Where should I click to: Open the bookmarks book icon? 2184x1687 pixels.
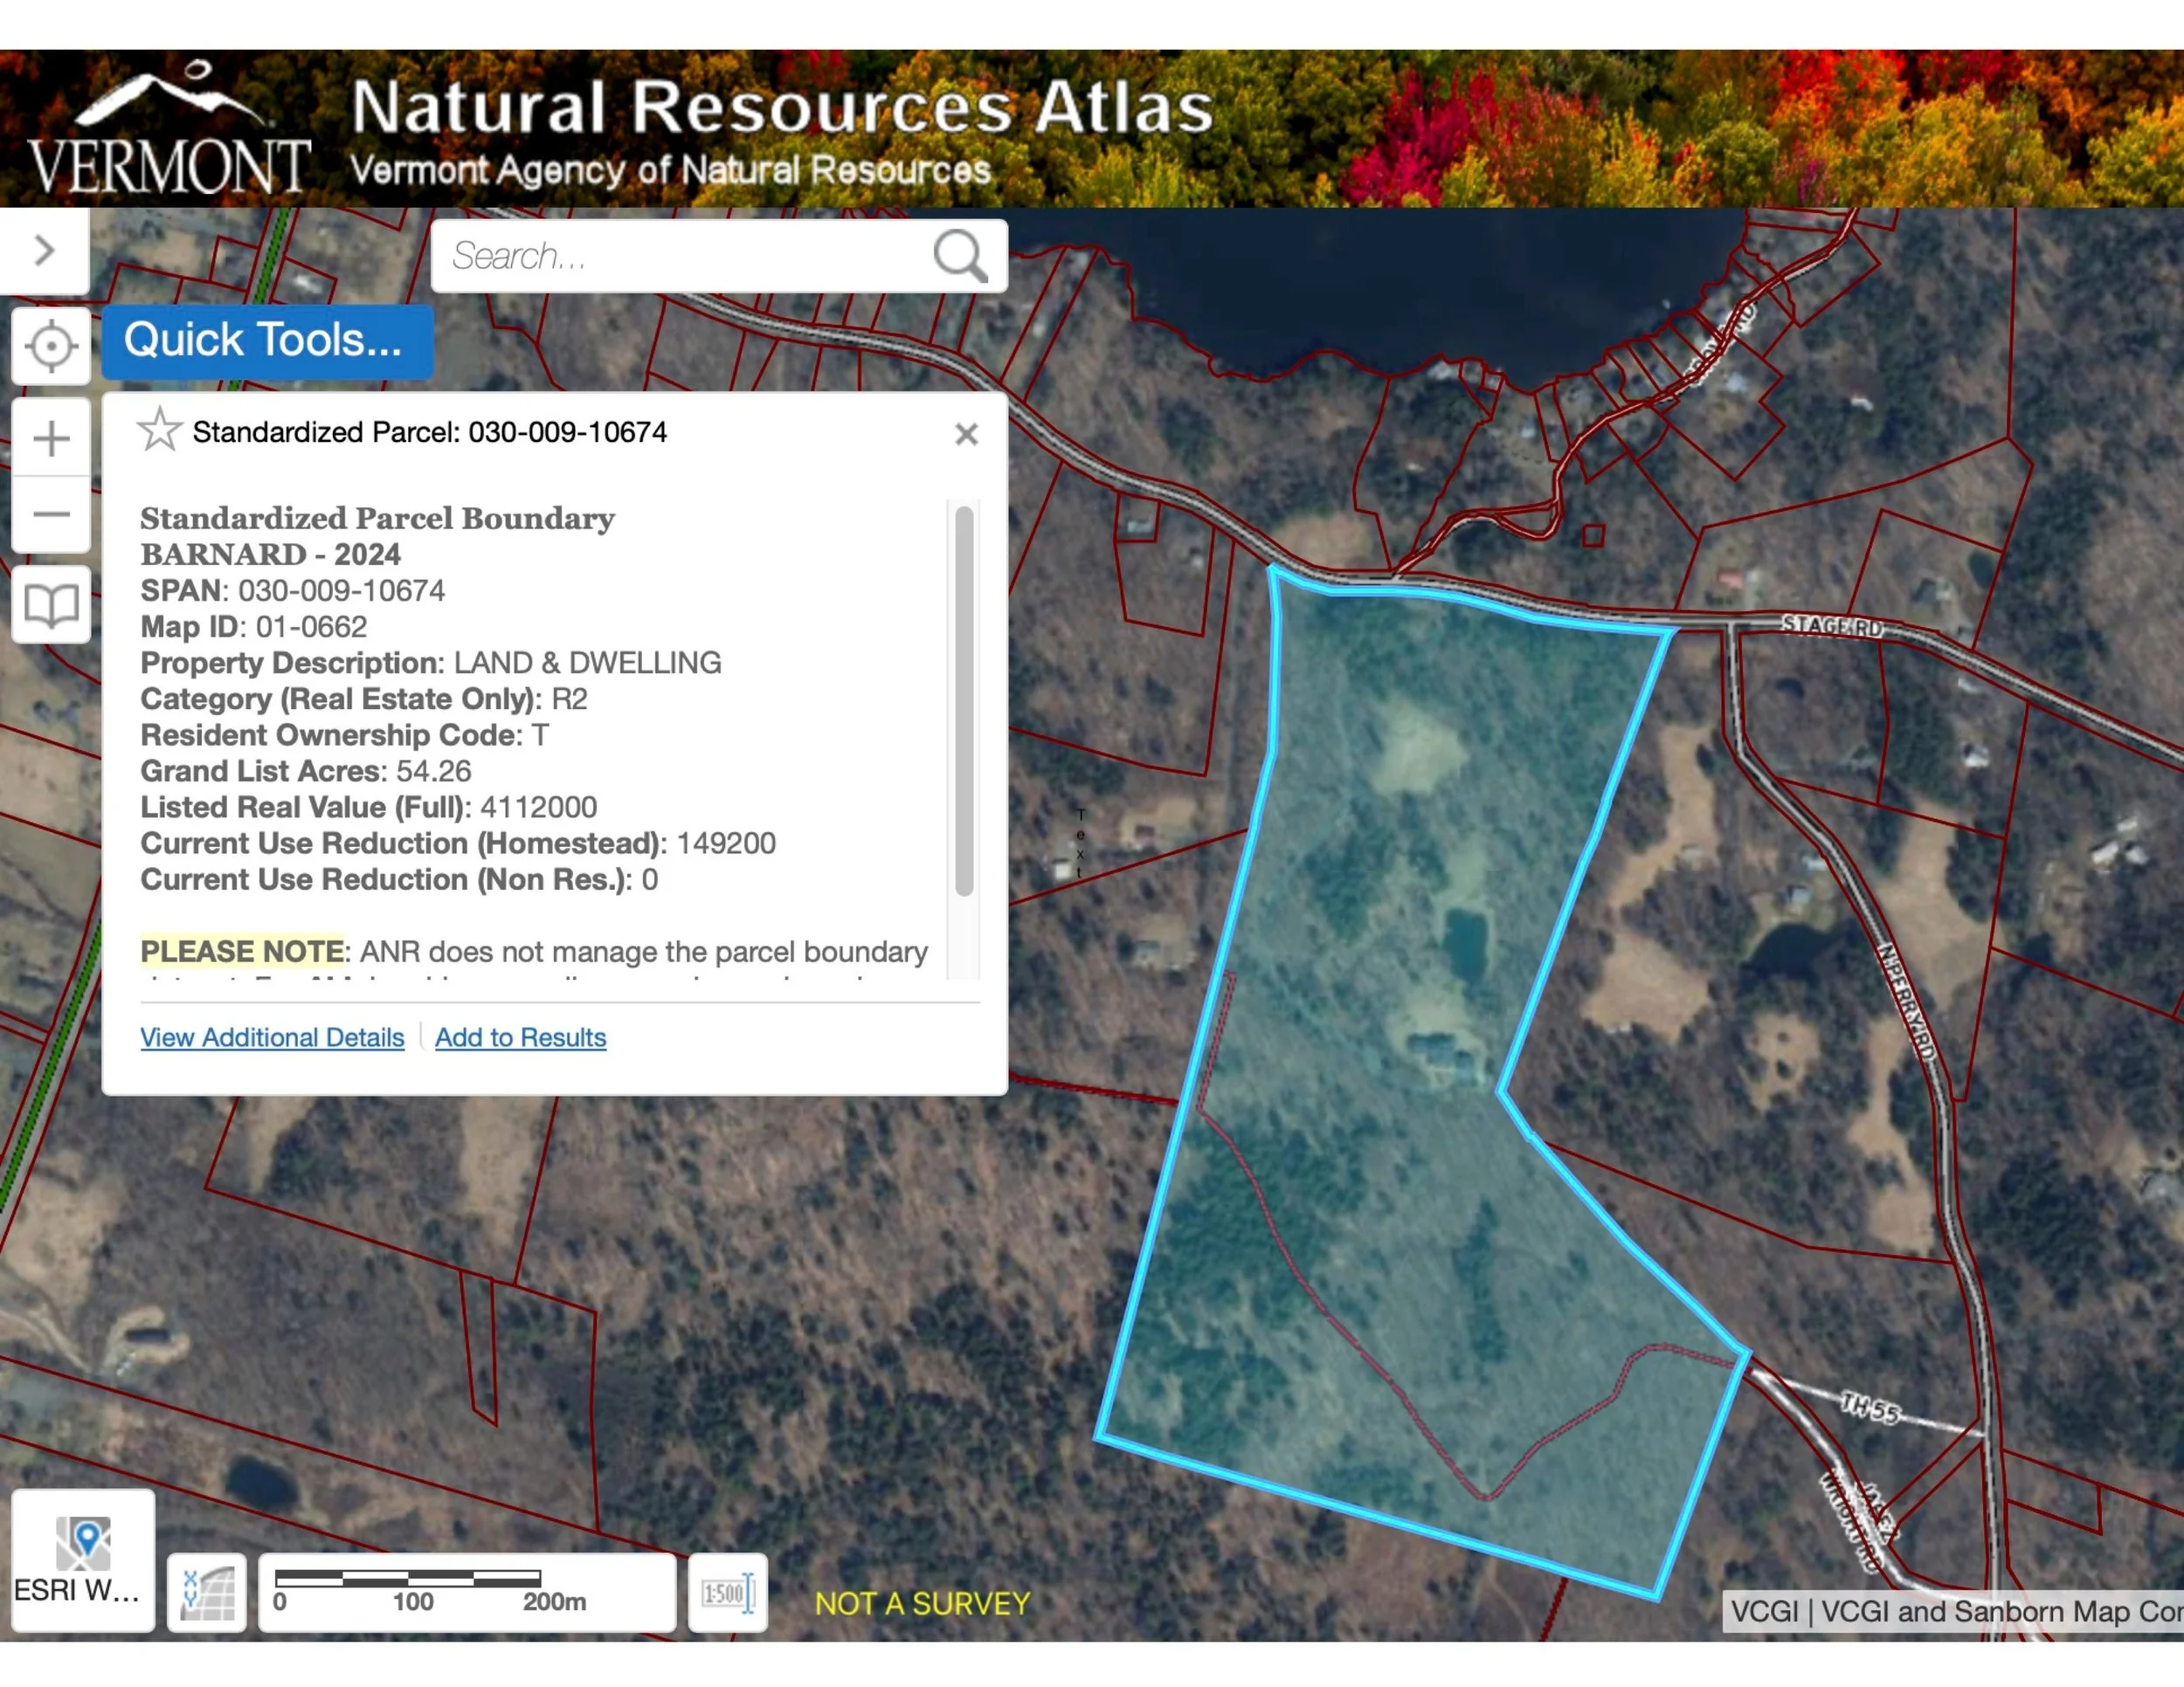coord(51,604)
